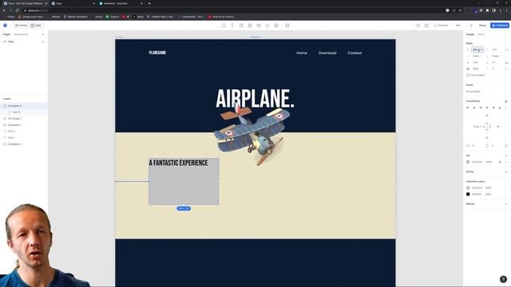
Task: Click the black swatch under Selection colors
Action: (x=468, y=195)
